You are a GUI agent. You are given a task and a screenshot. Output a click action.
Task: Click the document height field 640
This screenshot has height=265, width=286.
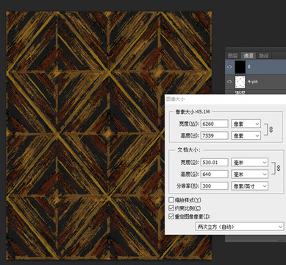(215, 174)
